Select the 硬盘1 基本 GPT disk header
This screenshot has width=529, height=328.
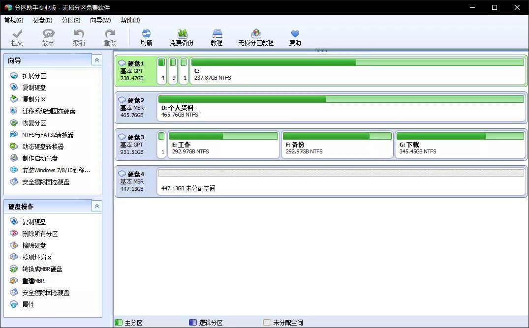pyautogui.click(x=136, y=71)
